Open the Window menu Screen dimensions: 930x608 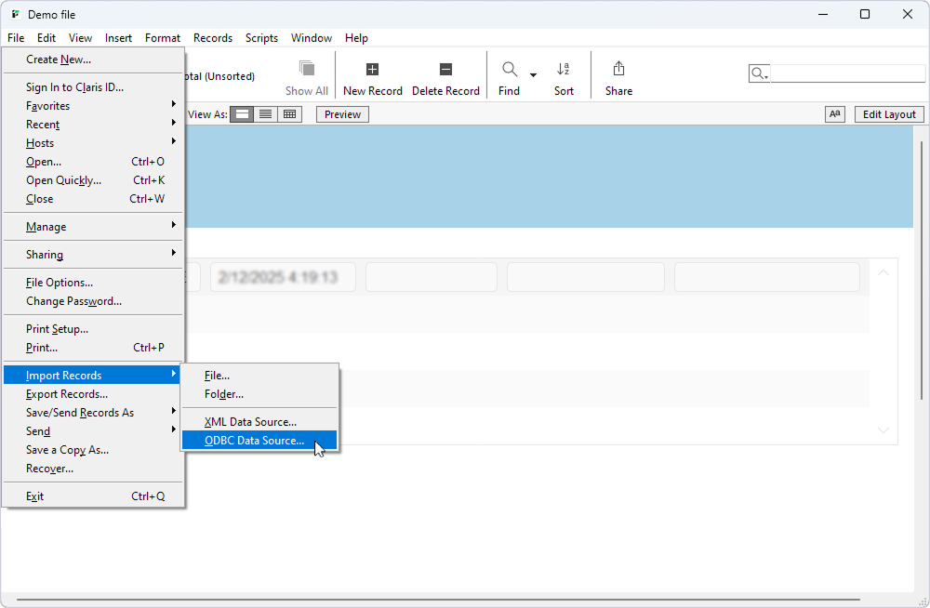(312, 38)
